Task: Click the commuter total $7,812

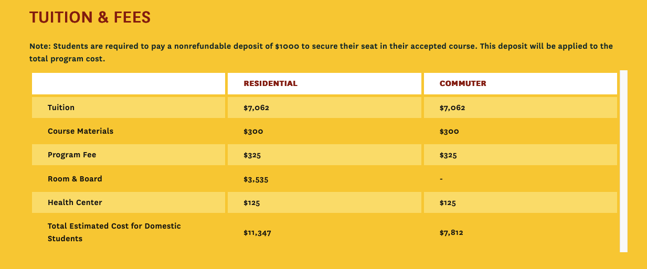Action: (x=451, y=233)
